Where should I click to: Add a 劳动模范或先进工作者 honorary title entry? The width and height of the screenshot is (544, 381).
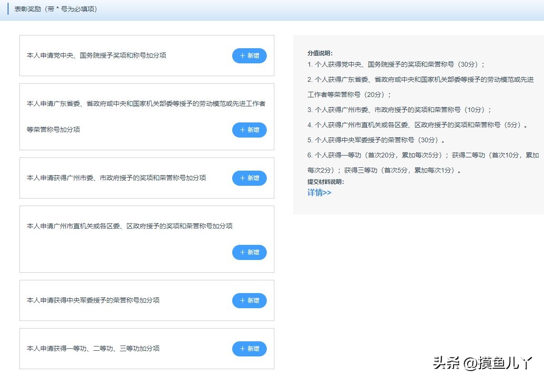point(250,130)
